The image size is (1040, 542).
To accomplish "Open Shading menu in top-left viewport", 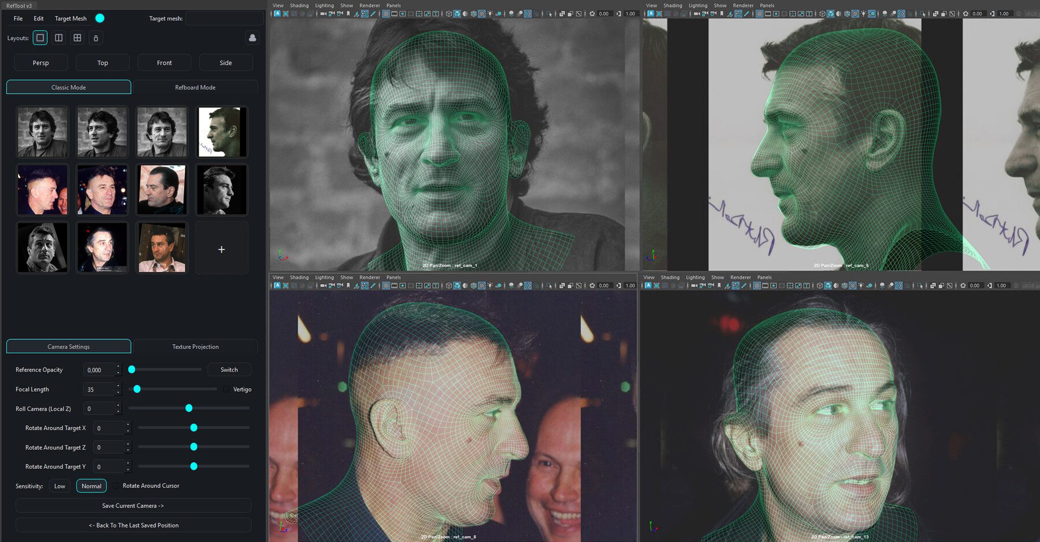I will pos(299,6).
